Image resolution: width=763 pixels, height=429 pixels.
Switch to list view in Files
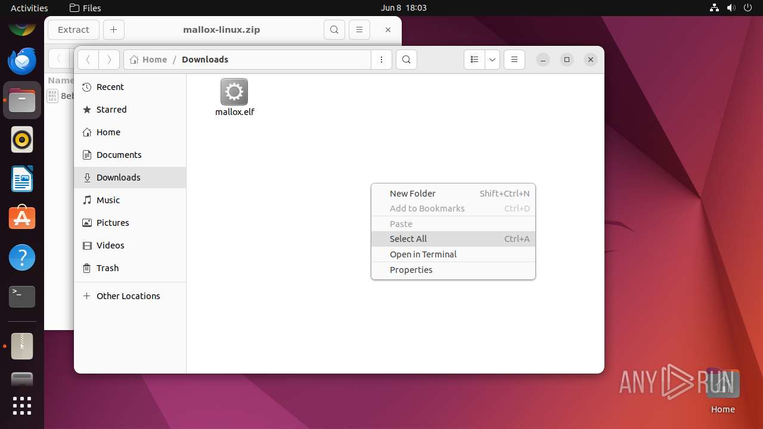point(474,60)
